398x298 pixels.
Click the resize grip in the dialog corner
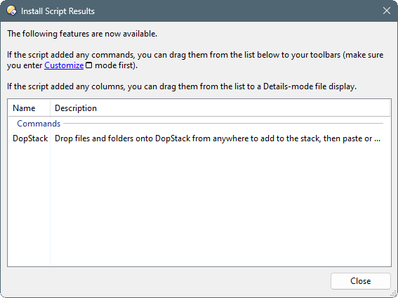(x=394, y=294)
